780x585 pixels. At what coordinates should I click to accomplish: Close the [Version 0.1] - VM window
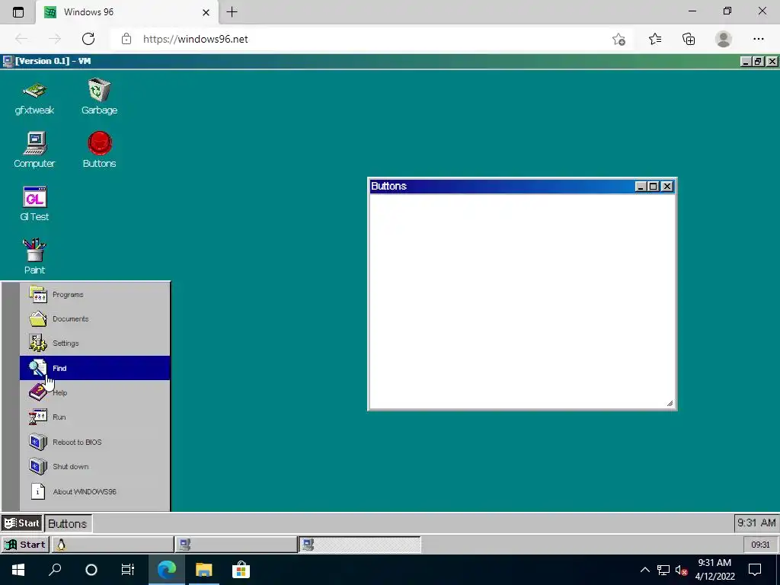[772, 62]
